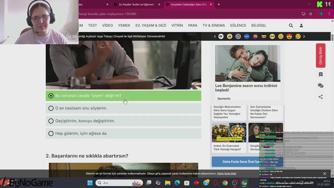Open Opera browser from the taskbar
This screenshot has height=188, width=334.
pyautogui.click(x=216, y=183)
